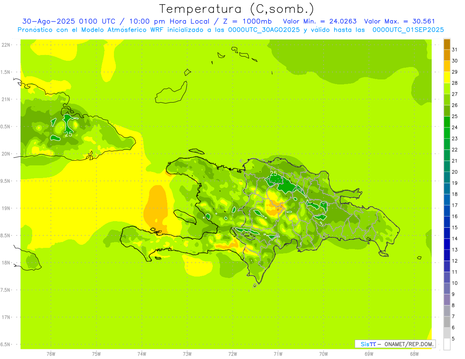This screenshot has width=465, height=359.
Task: Click the gray colorbar swatch between 6 and 7
Action: click(x=447, y=322)
